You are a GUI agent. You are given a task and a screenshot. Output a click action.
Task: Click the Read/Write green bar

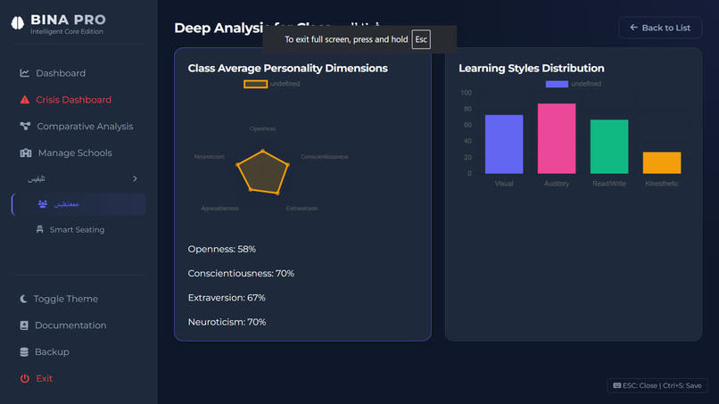[x=609, y=147]
